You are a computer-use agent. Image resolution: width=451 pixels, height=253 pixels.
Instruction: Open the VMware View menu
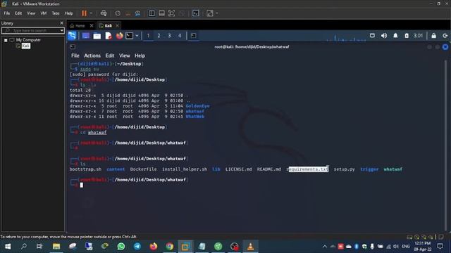[31, 13]
